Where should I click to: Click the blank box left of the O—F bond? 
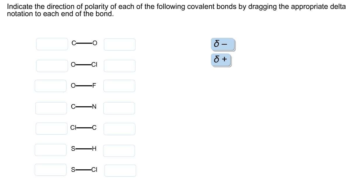51,86
